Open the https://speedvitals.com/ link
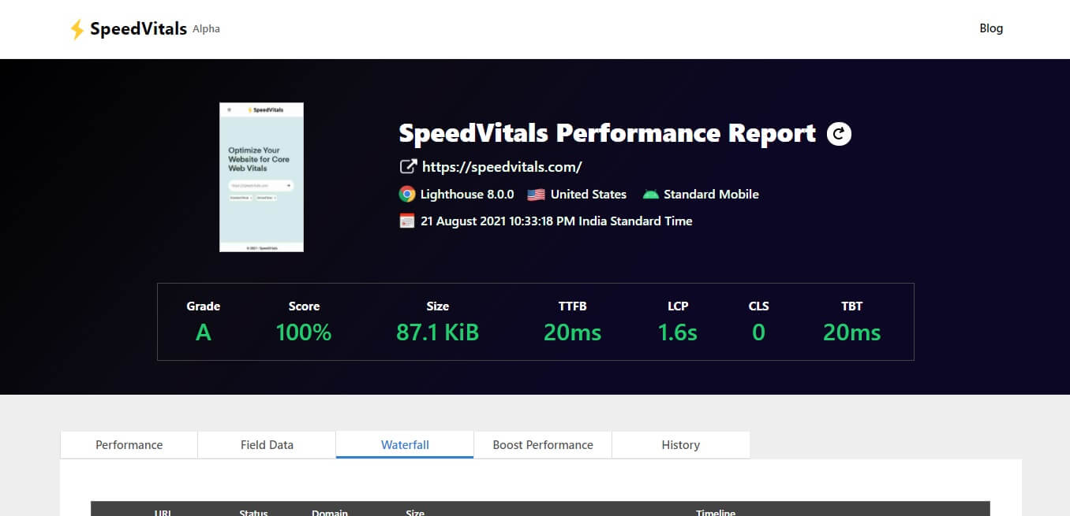This screenshot has height=516, width=1070. coord(502,167)
